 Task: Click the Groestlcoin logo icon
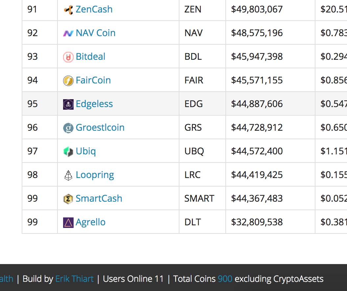(x=68, y=127)
